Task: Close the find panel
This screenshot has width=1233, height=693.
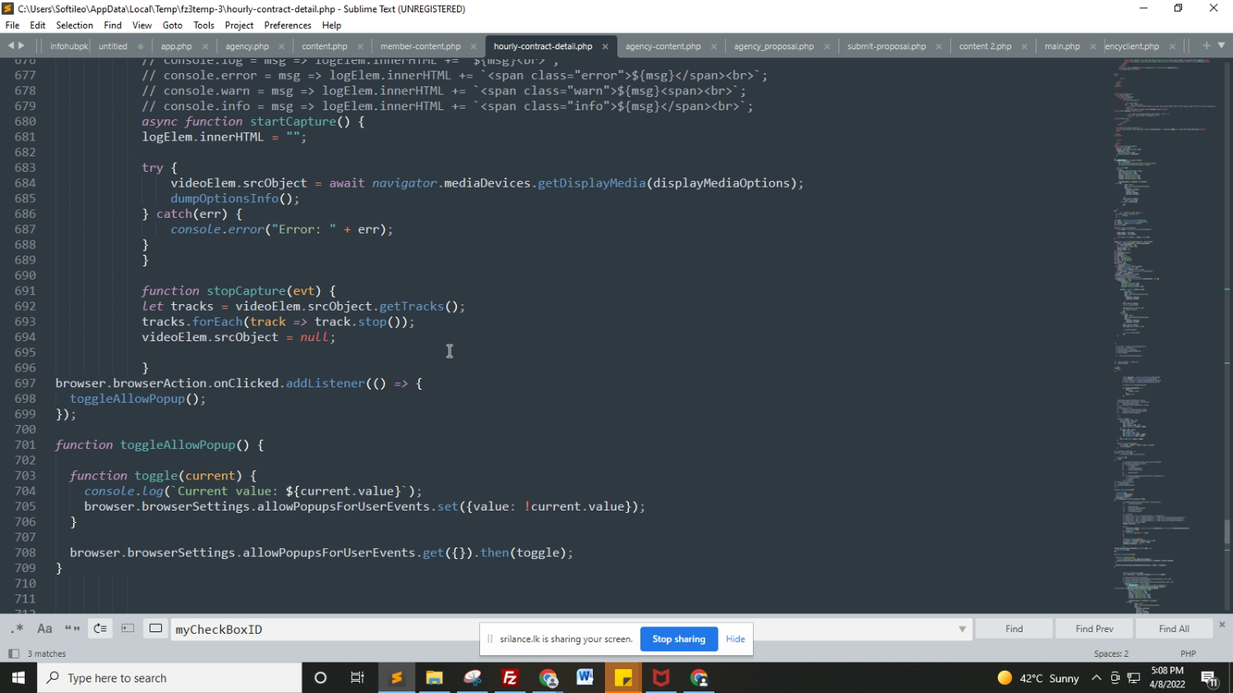Action: (x=1221, y=625)
